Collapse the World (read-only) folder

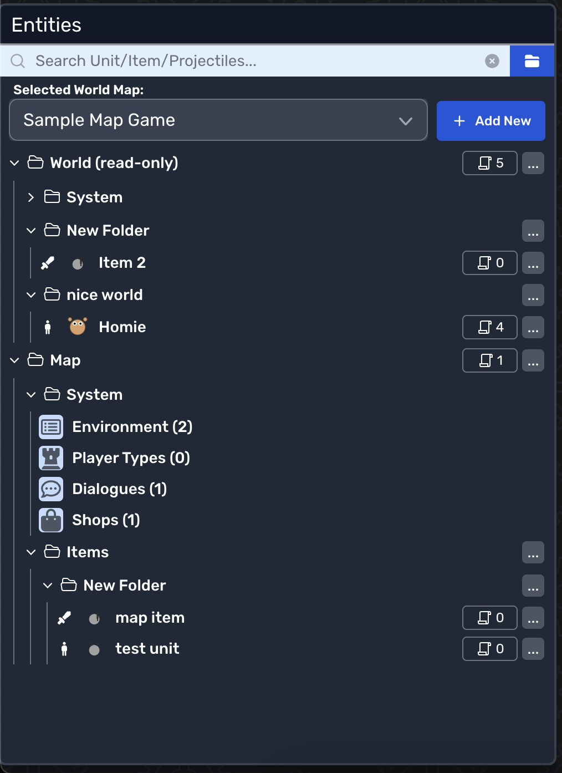(15, 163)
